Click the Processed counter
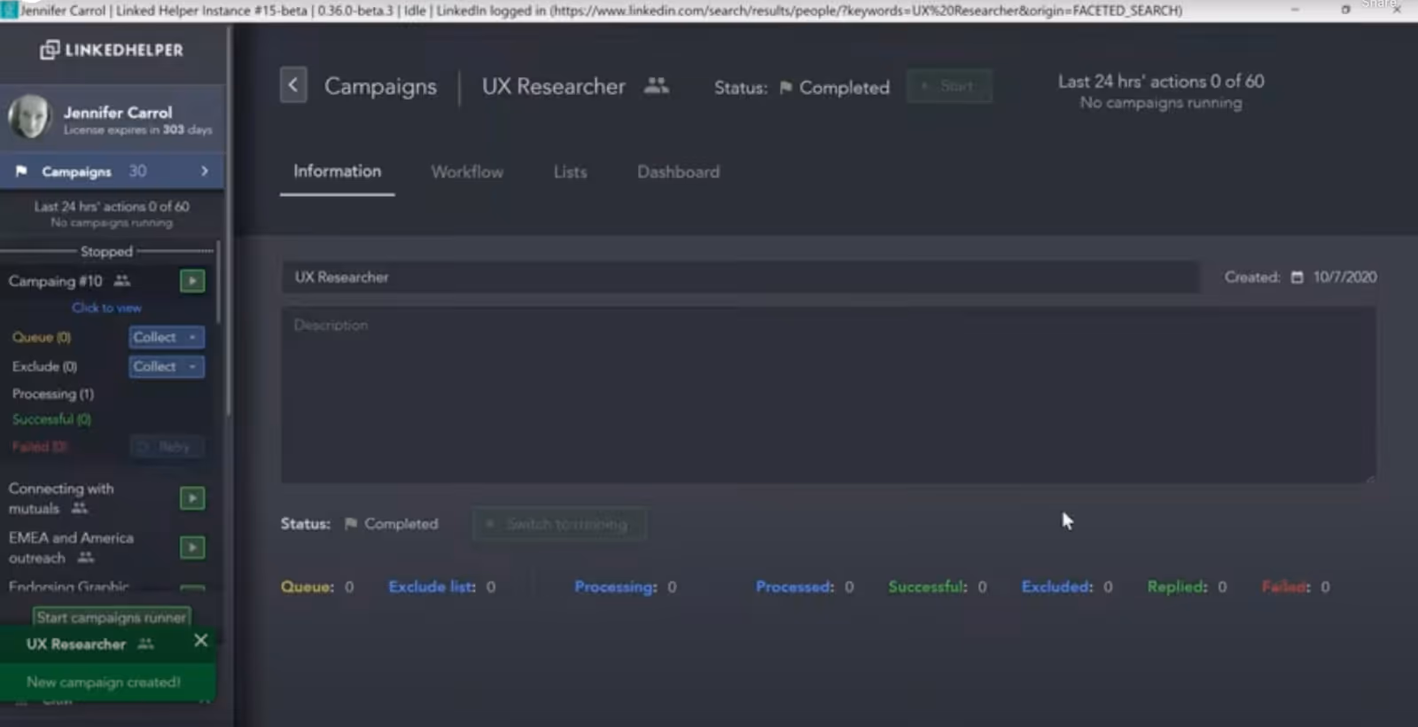 pyautogui.click(x=805, y=587)
